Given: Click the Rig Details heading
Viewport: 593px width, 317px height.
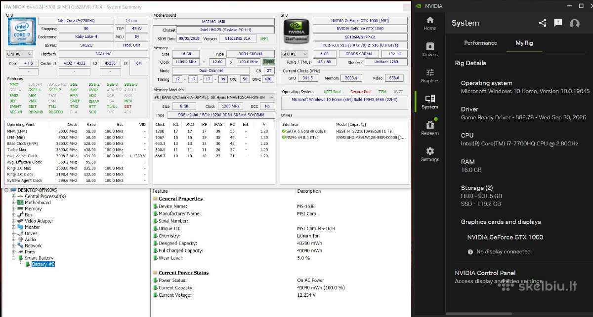Looking at the screenshot, I should pyautogui.click(x=470, y=63).
